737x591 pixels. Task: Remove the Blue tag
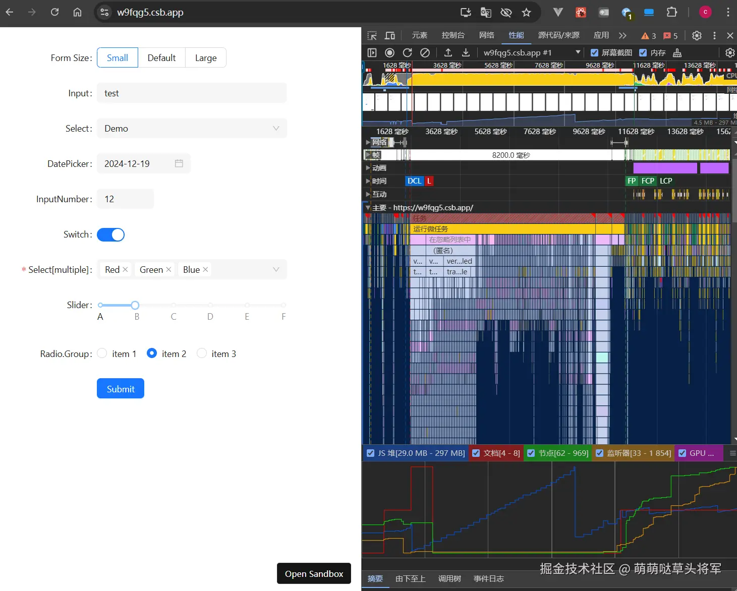click(205, 270)
